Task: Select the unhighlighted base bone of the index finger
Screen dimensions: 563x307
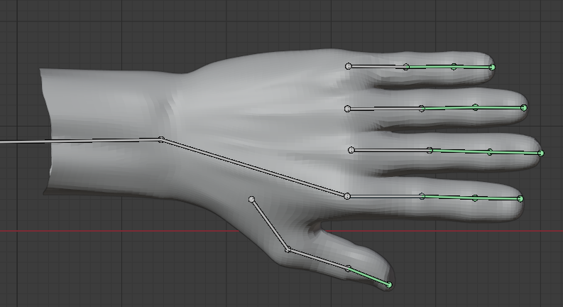Action: 384,197
